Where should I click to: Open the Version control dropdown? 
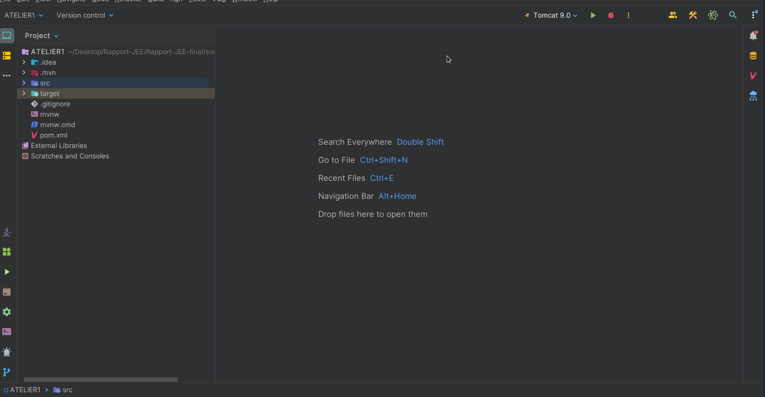pyautogui.click(x=85, y=15)
